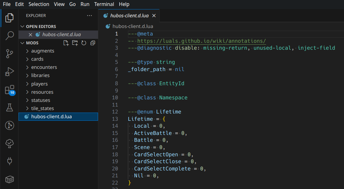Click 'ActiveBattle' enum entry on line 15
The height and width of the screenshot is (189, 344).
(153, 133)
